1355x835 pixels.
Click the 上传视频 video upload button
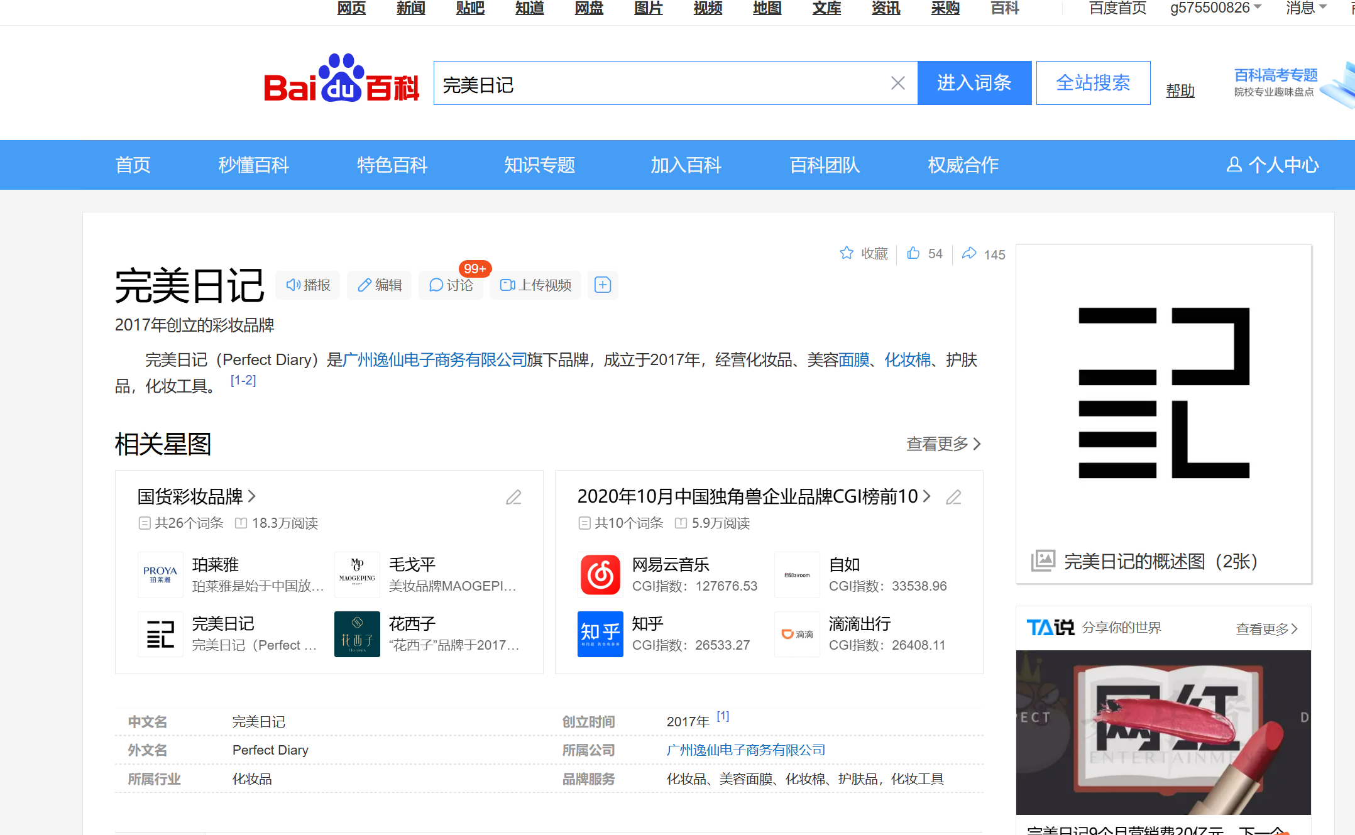tap(535, 285)
